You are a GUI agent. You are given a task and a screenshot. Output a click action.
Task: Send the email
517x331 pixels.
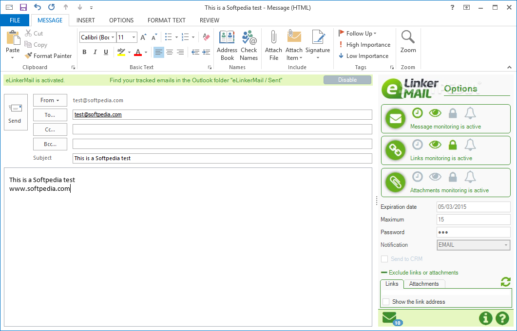[16, 112]
